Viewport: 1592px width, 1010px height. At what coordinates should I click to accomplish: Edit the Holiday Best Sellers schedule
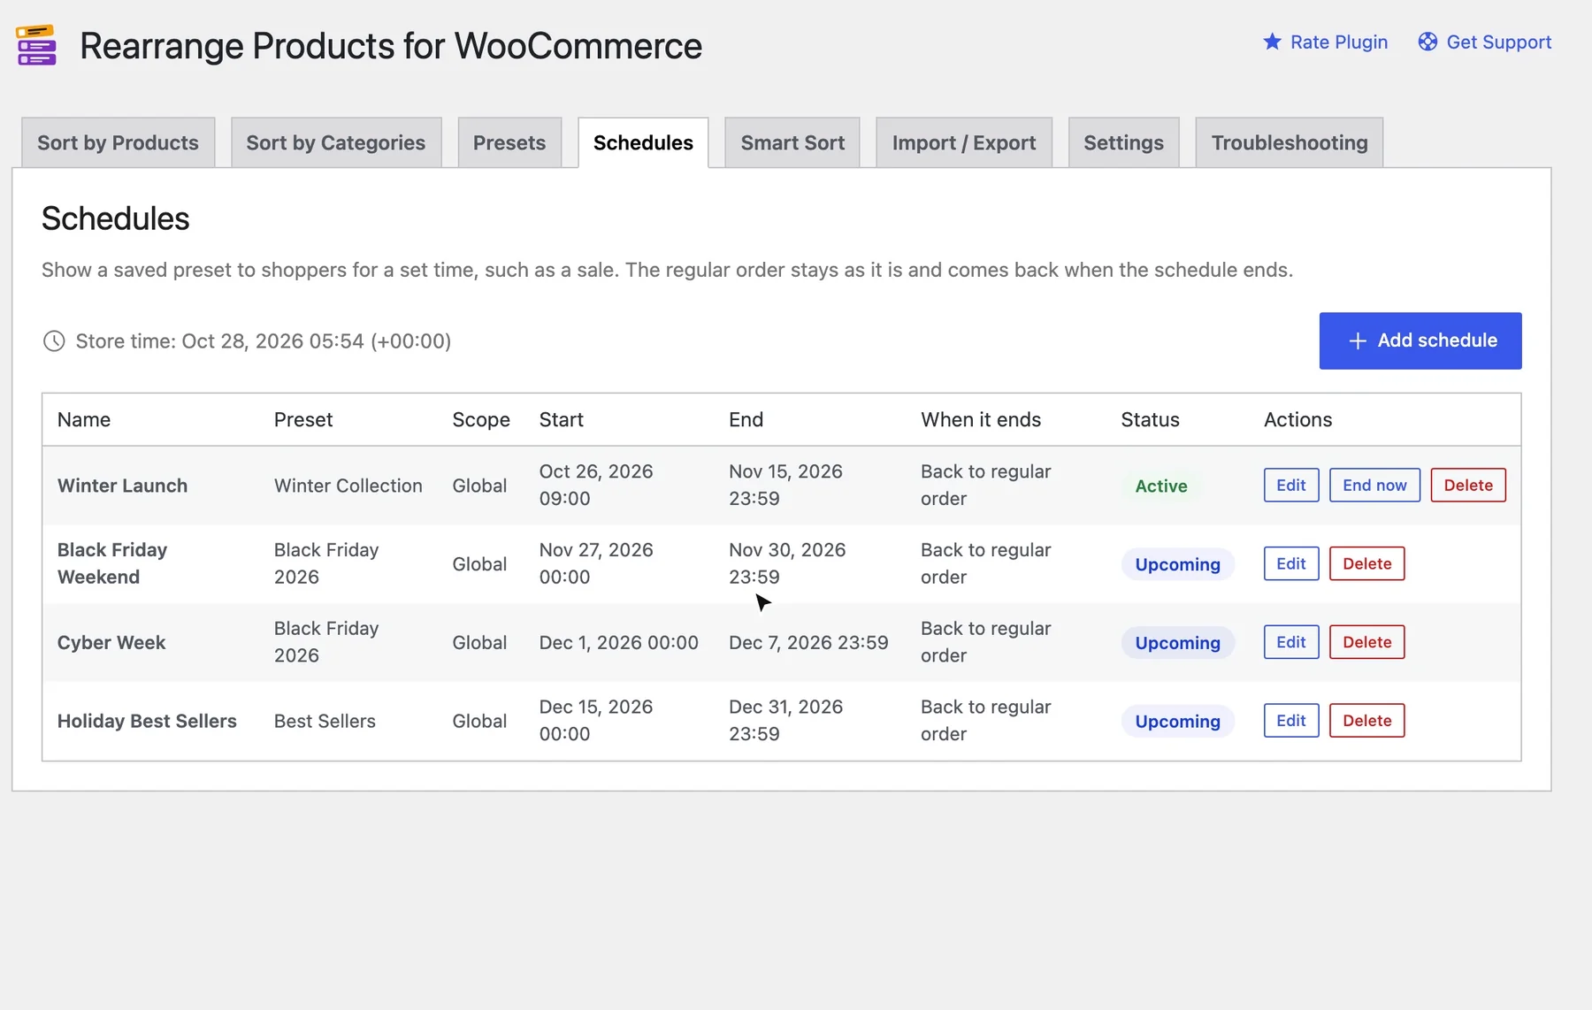[1291, 720]
